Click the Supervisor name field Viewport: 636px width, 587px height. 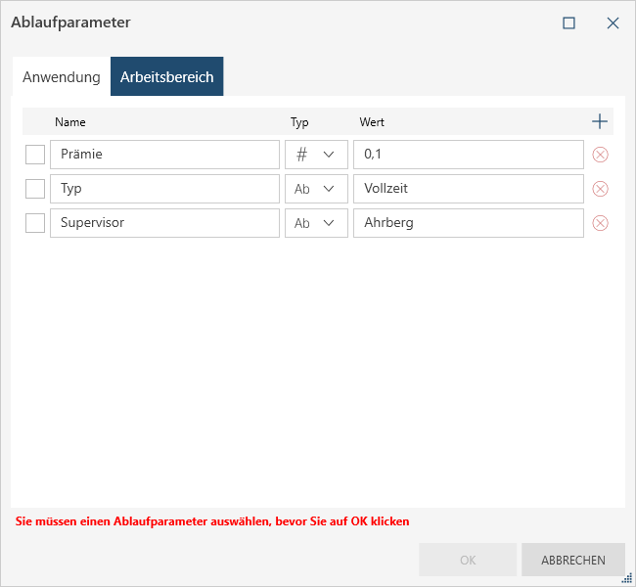tap(164, 223)
